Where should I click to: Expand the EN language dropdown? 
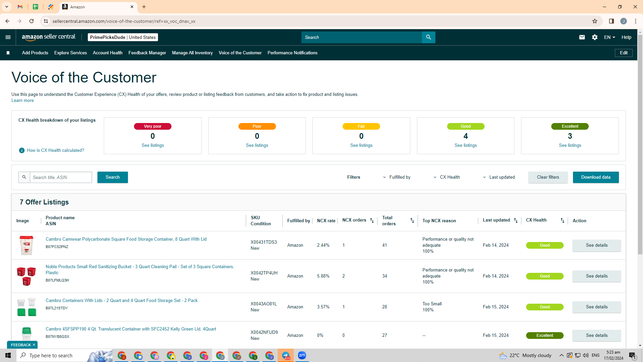[610, 37]
